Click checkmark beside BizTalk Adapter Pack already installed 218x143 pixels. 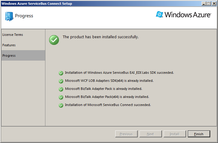[61, 89]
